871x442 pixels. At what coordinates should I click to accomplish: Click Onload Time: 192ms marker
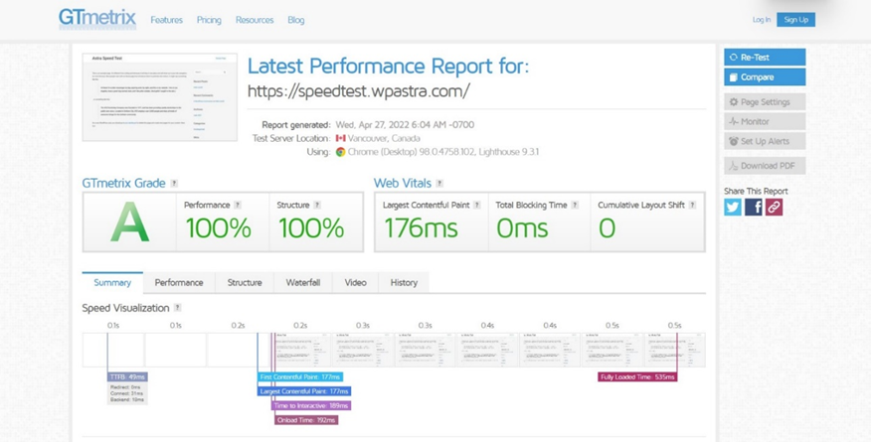pyautogui.click(x=306, y=420)
